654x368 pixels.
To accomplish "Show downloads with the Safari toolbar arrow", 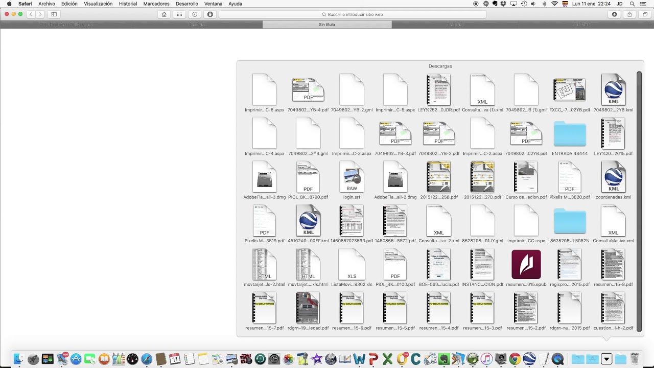I will coord(614,14).
